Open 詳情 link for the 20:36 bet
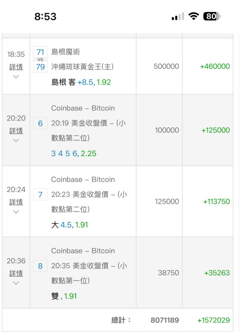Image resolution: width=242 pixels, height=332 pixels. [x=16, y=274]
